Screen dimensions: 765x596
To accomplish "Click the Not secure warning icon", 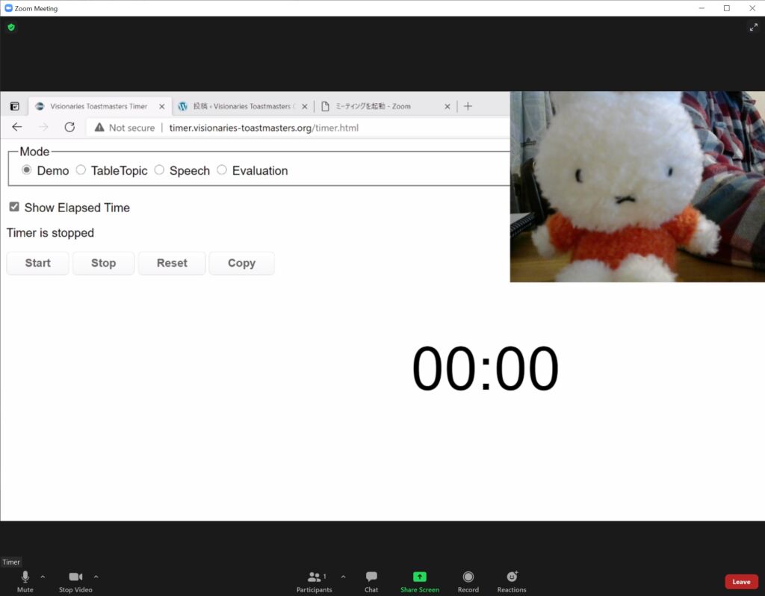I will tap(99, 128).
